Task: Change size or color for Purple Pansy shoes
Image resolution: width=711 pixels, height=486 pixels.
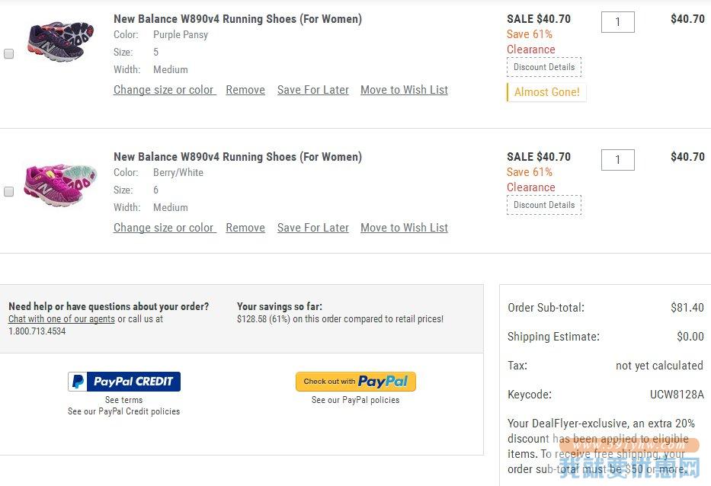Action: pos(165,90)
